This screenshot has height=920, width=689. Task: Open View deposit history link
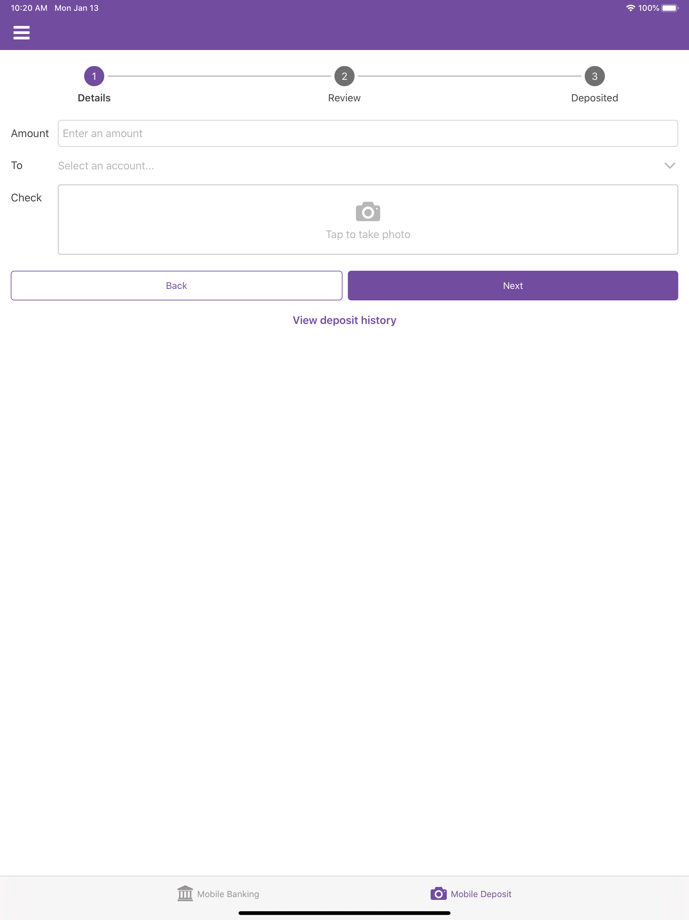(x=344, y=320)
